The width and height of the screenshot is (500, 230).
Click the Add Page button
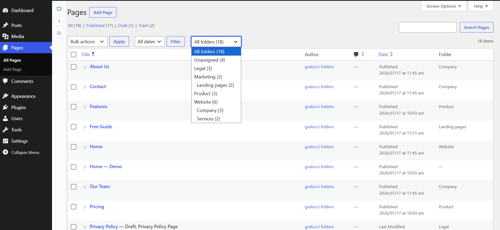click(103, 12)
